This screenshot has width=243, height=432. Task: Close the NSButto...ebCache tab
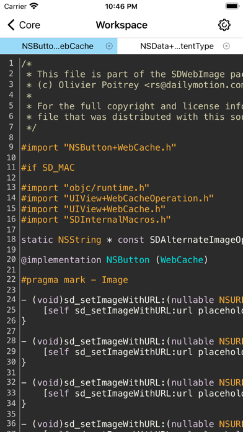(x=109, y=46)
